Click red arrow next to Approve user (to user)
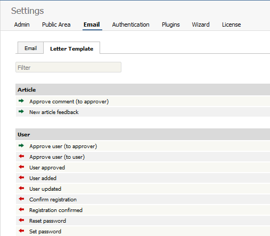 21,156
